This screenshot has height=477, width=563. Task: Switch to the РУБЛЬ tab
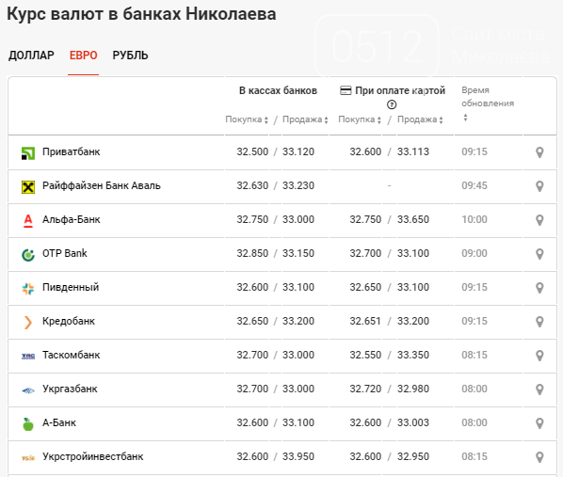(x=130, y=56)
